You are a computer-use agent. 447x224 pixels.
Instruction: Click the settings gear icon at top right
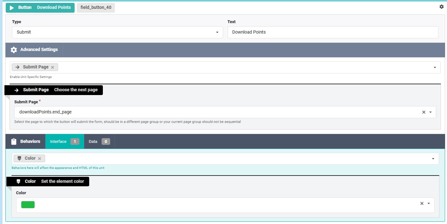pos(441,7)
